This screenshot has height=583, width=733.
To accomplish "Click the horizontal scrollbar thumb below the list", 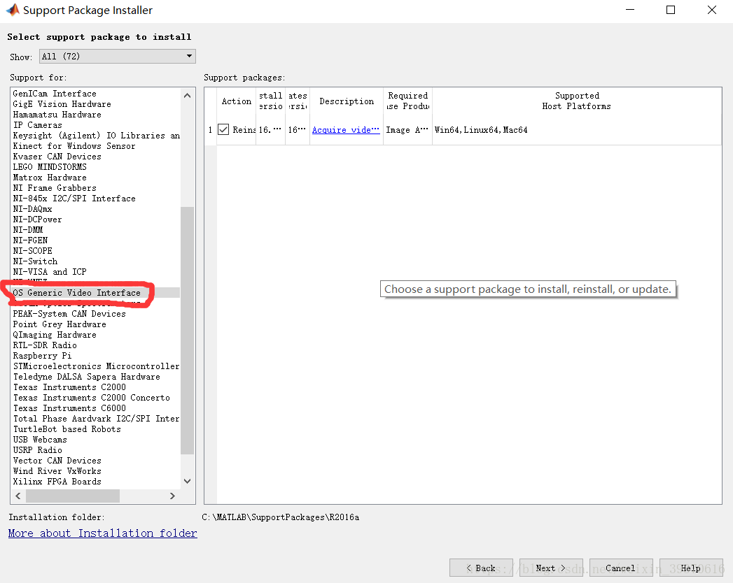I will [x=73, y=496].
